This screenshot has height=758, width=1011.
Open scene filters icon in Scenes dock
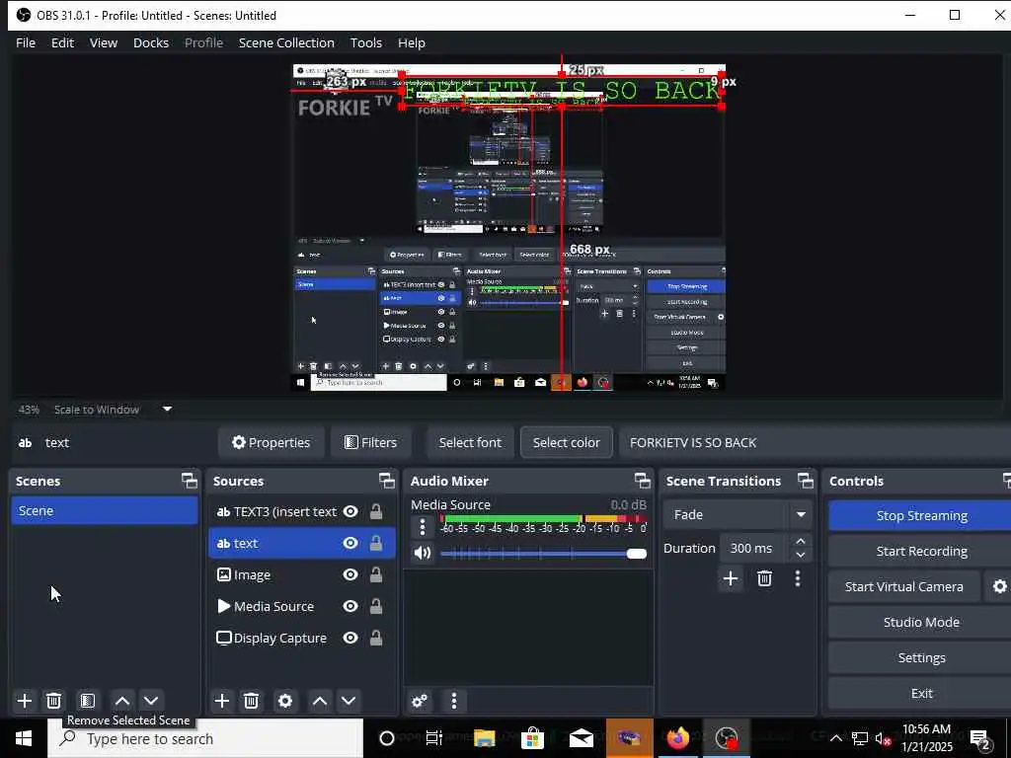coord(88,701)
